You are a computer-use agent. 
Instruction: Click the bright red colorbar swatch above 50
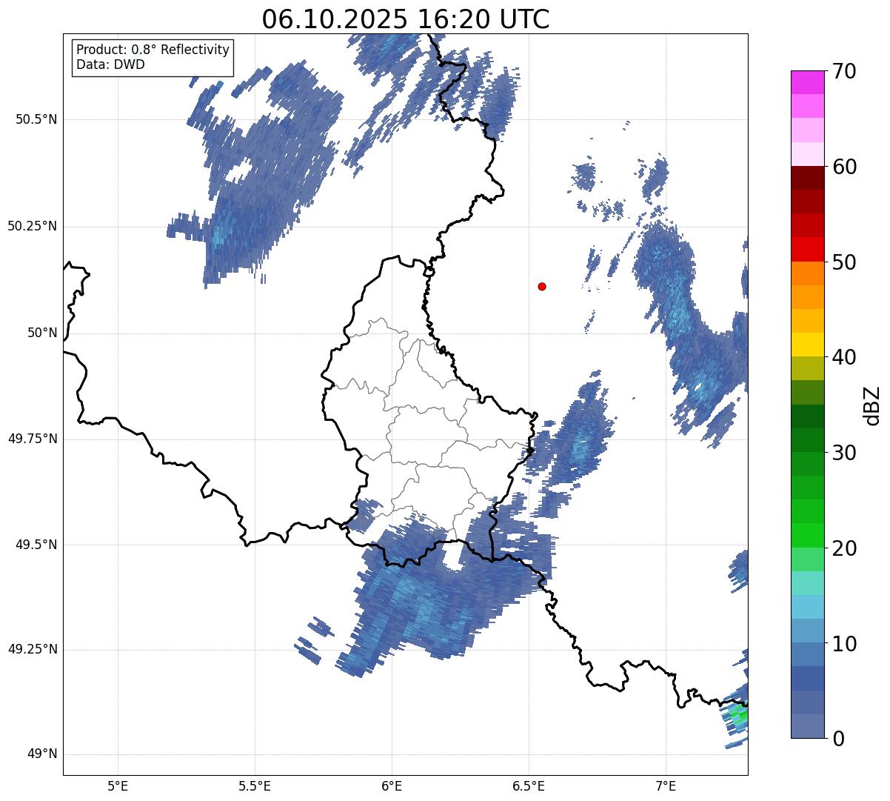coord(808,249)
